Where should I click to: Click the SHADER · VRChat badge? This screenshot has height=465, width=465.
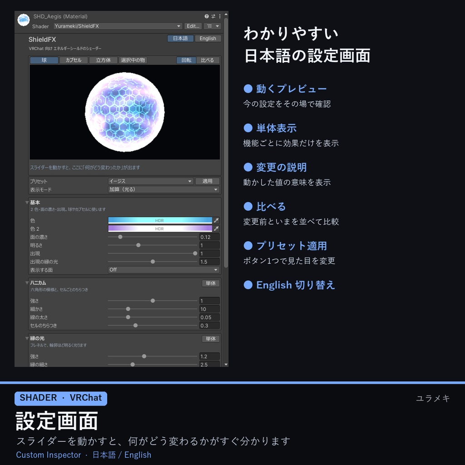[x=61, y=398]
